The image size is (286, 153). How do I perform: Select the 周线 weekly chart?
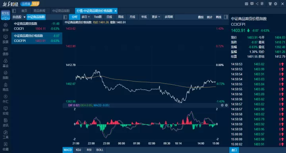(121, 17)
